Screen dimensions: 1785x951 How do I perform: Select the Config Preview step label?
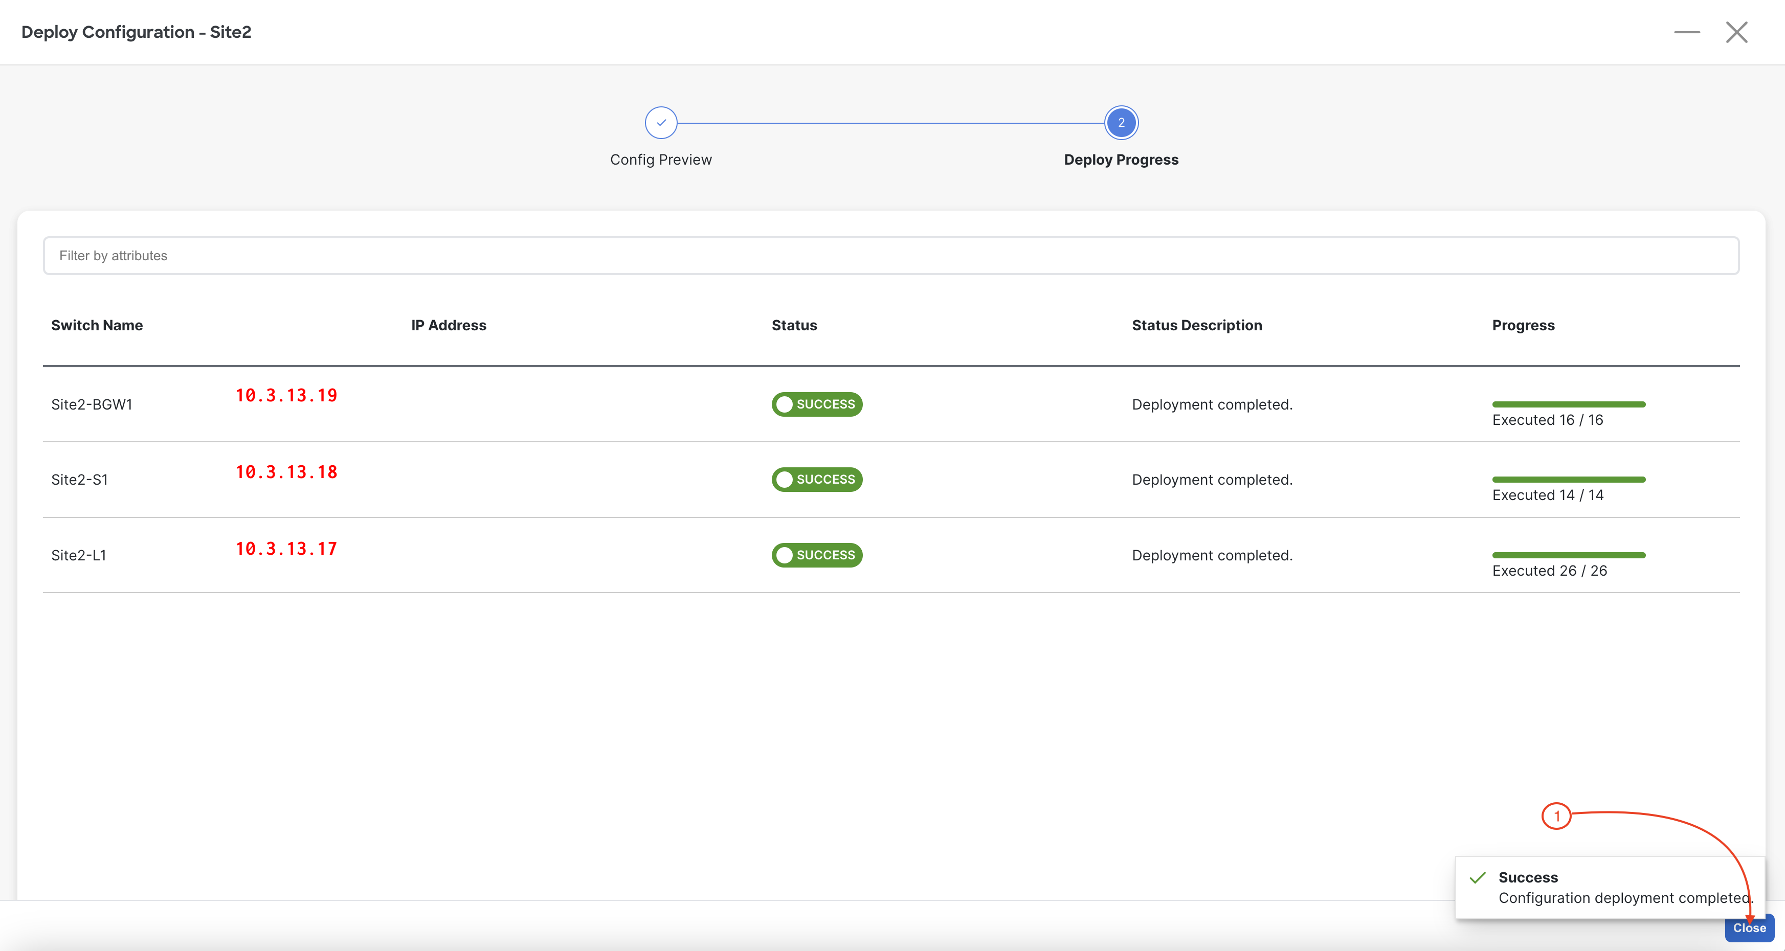tap(660, 160)
